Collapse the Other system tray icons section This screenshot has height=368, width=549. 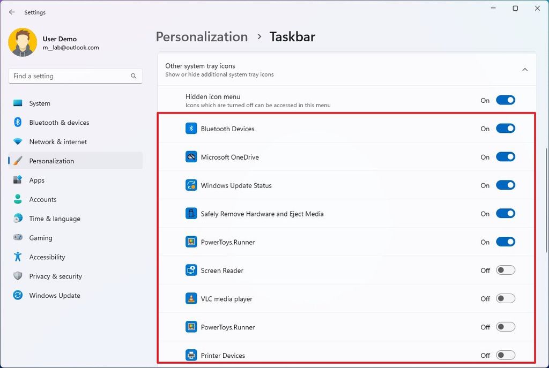click(x=525, y=70)
